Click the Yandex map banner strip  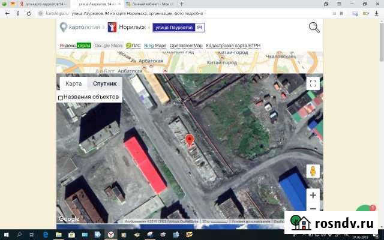click(190, 62)
